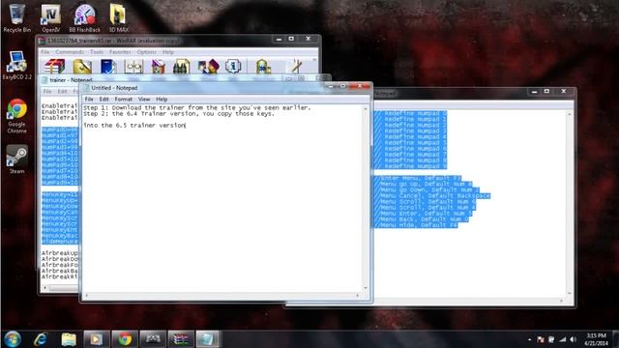Viewport: 619px width, 348px height.
Task: Open the Windows Start menu
Action: 13,339
